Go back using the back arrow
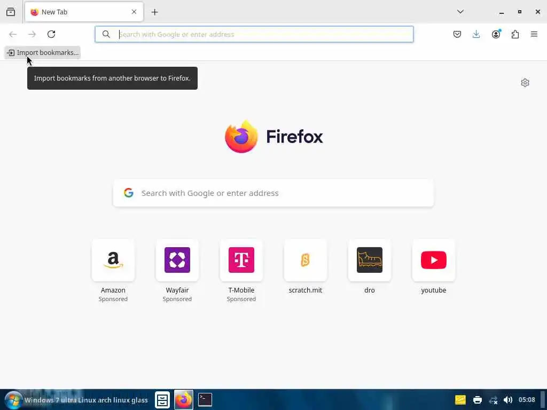This screenshot has width=547, height=410. click(13, 34)
